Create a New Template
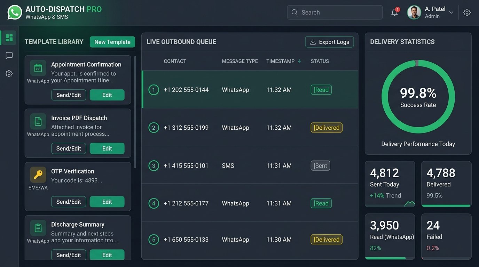The height and width of the screenshot is (267, 479). pos(112,42)
